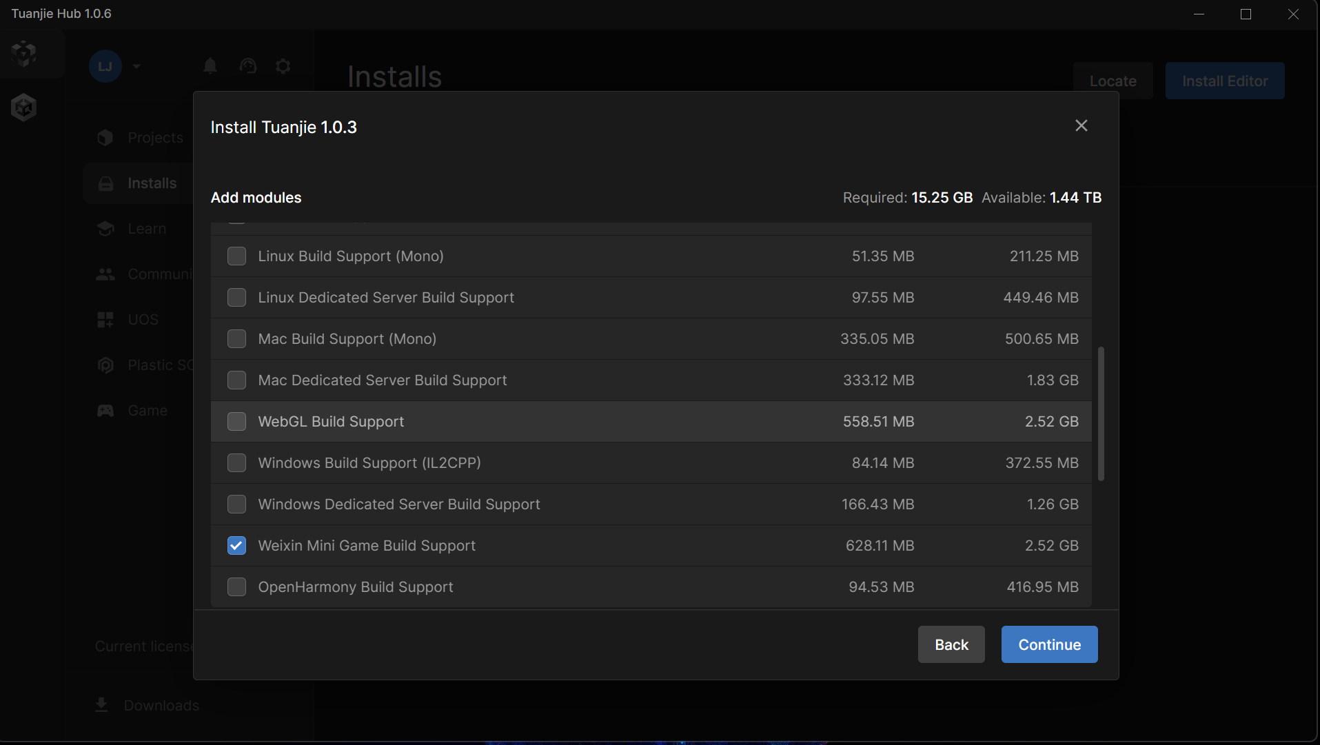Enable Windows Build Support (IL2CPP)
The width and height of the screenshot is (1320, 745).
[236, 463]
